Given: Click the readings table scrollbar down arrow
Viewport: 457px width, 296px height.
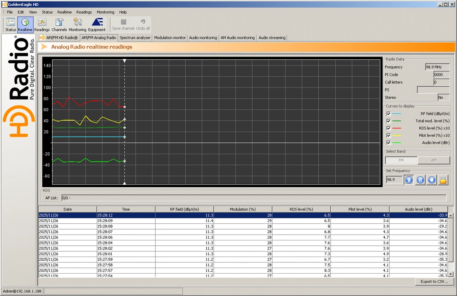Looking at the screenshot, I should pyautogui.click(x=451, y=274).
